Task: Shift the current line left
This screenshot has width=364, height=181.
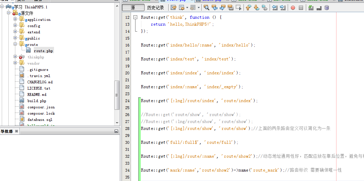Action: (x=274, y=8)
